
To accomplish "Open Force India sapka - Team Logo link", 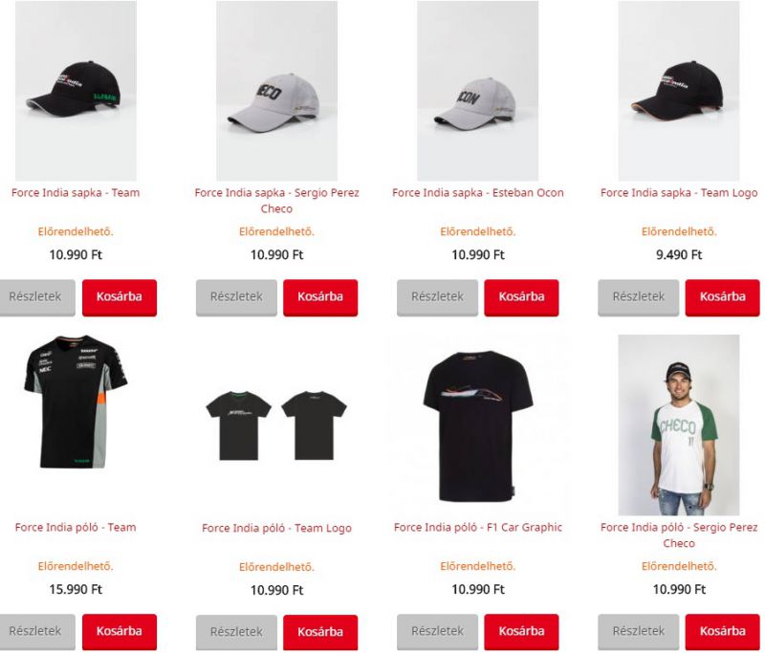I will tap(679, 192).
